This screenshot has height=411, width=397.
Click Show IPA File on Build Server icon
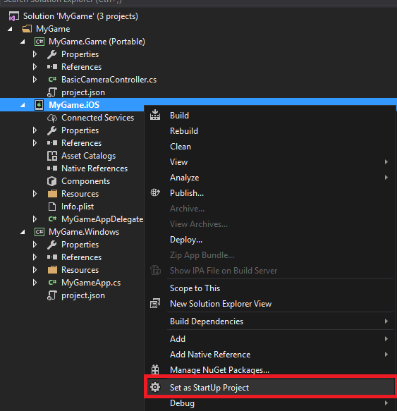(x=155, y=270)
